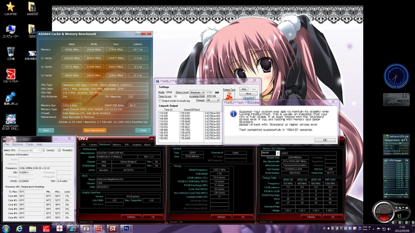This screenshot has width=415, height=233.
Task: Click OK in the CPU-Z Memory window
Action: tap(243, 217)
